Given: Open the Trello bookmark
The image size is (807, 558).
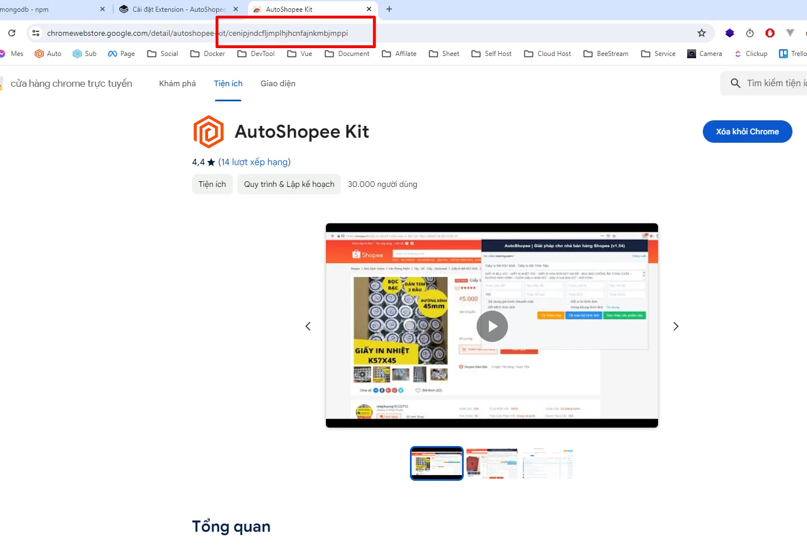Looking at the screenshot, I should point(793,54).
